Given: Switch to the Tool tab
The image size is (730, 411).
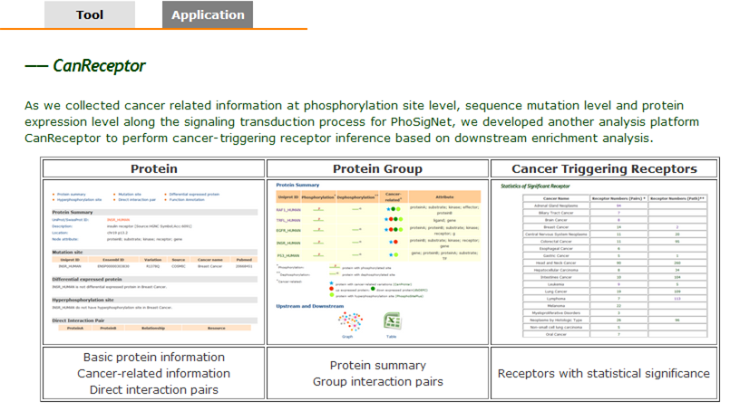Looking at the screenshot, I should tap(90, 14).
